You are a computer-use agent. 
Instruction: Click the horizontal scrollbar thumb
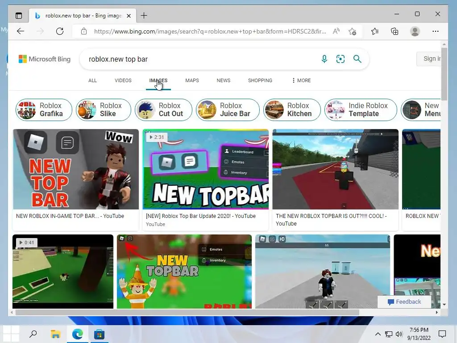pos(187,312)
